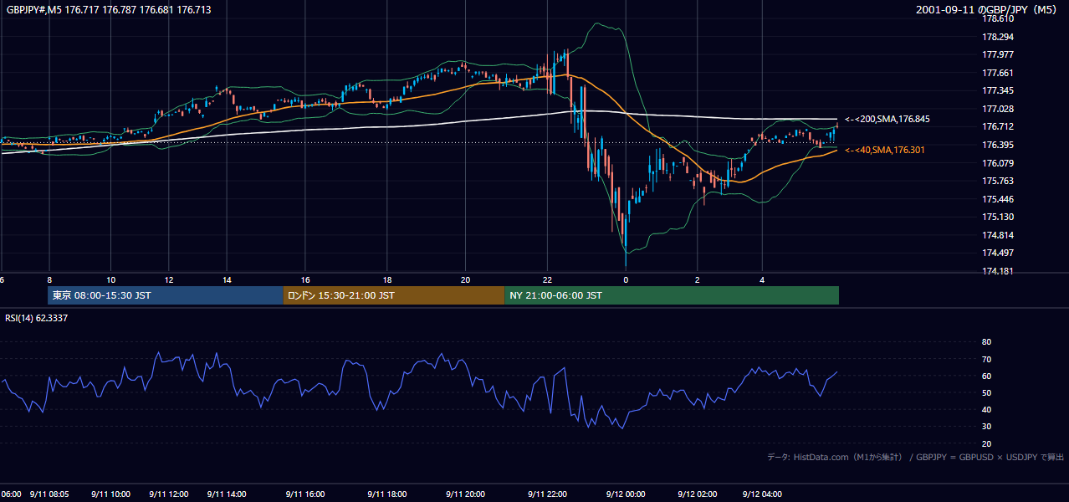Screen dimensions: 1069x502
Task: Click the 175.763 price axis label
Action: point(997,181)
